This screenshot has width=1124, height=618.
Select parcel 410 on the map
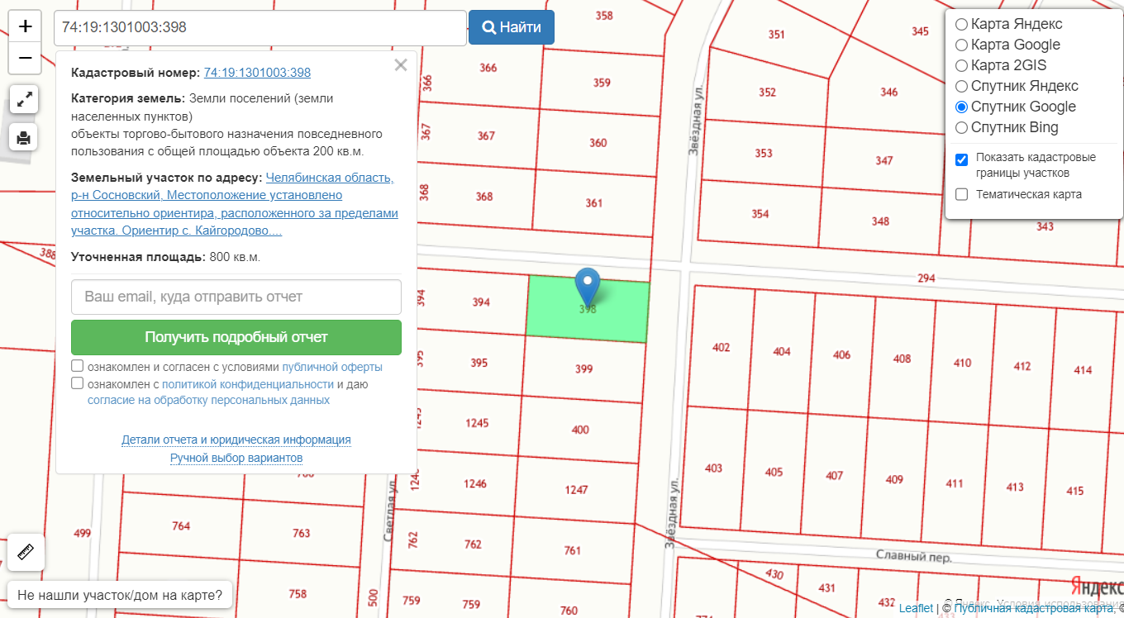(x=962, y=363)
